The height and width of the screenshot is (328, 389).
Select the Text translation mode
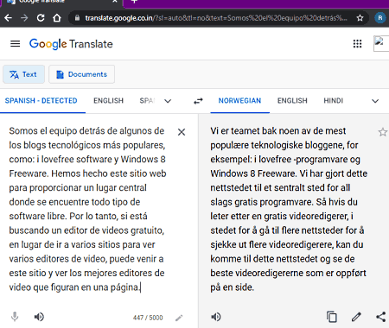click(23, 74)
